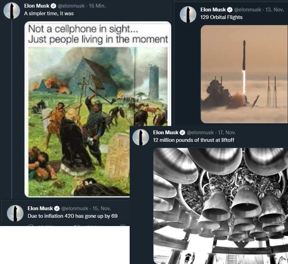Click the verified badge on "A simpler time" tweet
This screenshot has width=288, height=264.
pos(54,6)
